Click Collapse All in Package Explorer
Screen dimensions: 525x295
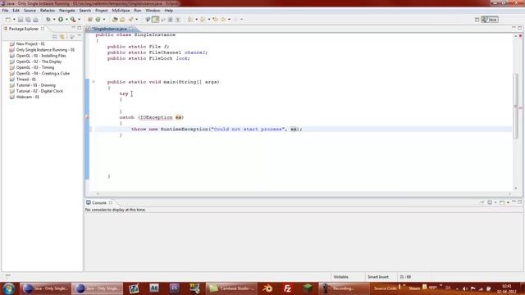point(55,36)
